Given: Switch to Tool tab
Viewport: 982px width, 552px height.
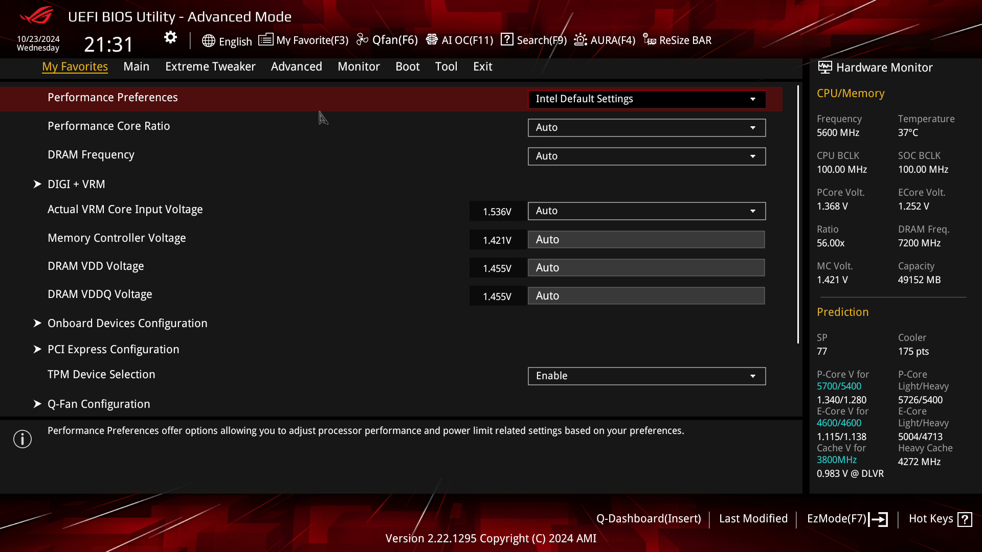Looking at the screenshot, I should coord(446,66).
